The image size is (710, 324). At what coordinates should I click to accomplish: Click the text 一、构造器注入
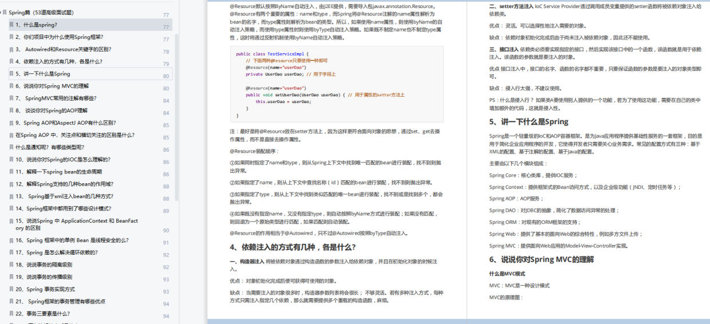click(x=247, y=261)
